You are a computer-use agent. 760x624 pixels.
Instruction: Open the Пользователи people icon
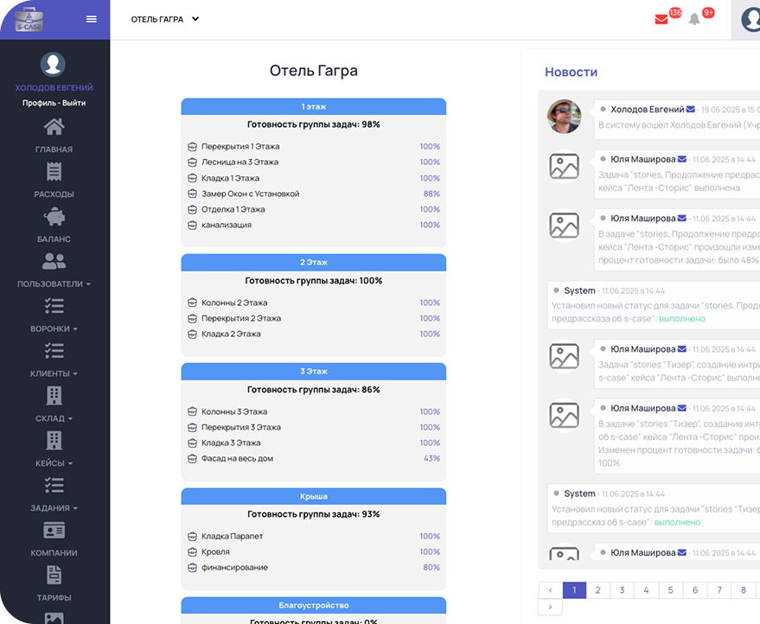point(54,261)
